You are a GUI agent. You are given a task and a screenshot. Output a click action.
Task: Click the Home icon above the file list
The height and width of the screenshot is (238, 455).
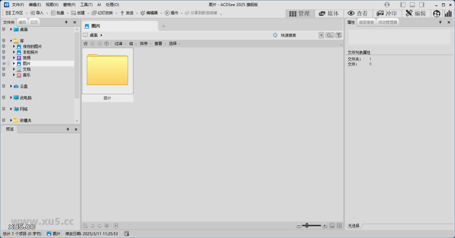(86, 43)
